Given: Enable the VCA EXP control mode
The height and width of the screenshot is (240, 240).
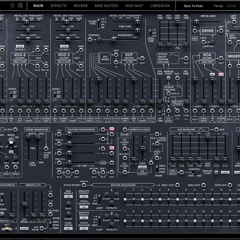Looking at the screenshot, I should (x=221, y=74).
